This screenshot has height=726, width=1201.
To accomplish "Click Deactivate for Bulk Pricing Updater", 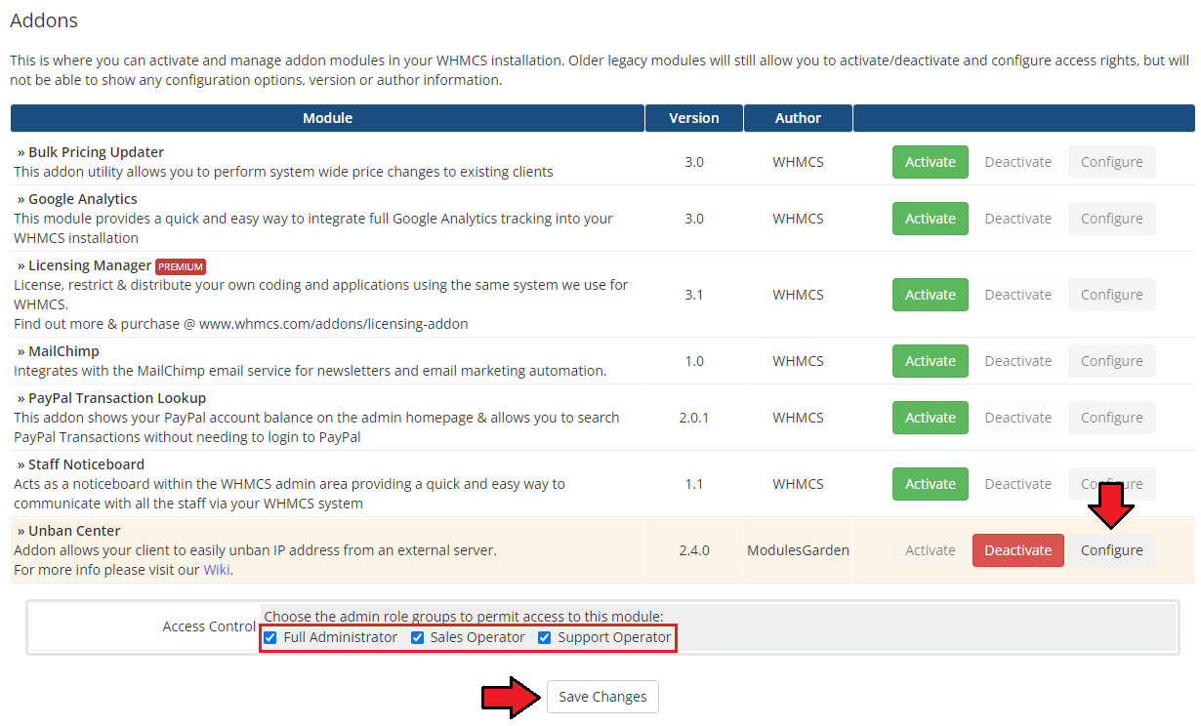I will pyautogui.click(x=1017, y=162).
